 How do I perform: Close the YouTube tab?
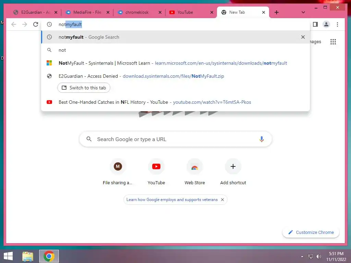click(x=212, y=12)
